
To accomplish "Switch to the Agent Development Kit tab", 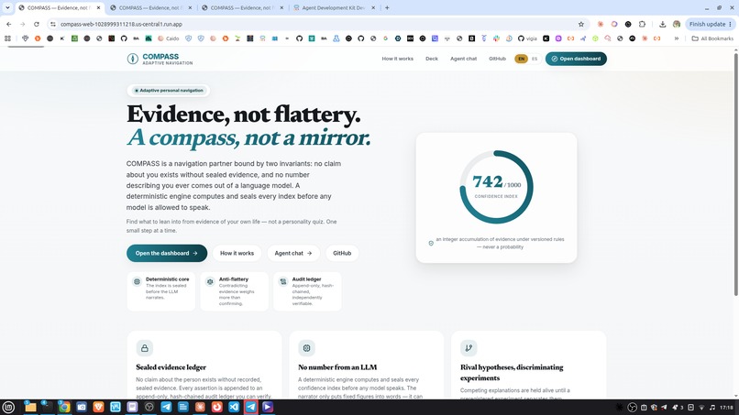I will [x=333, y=7].
